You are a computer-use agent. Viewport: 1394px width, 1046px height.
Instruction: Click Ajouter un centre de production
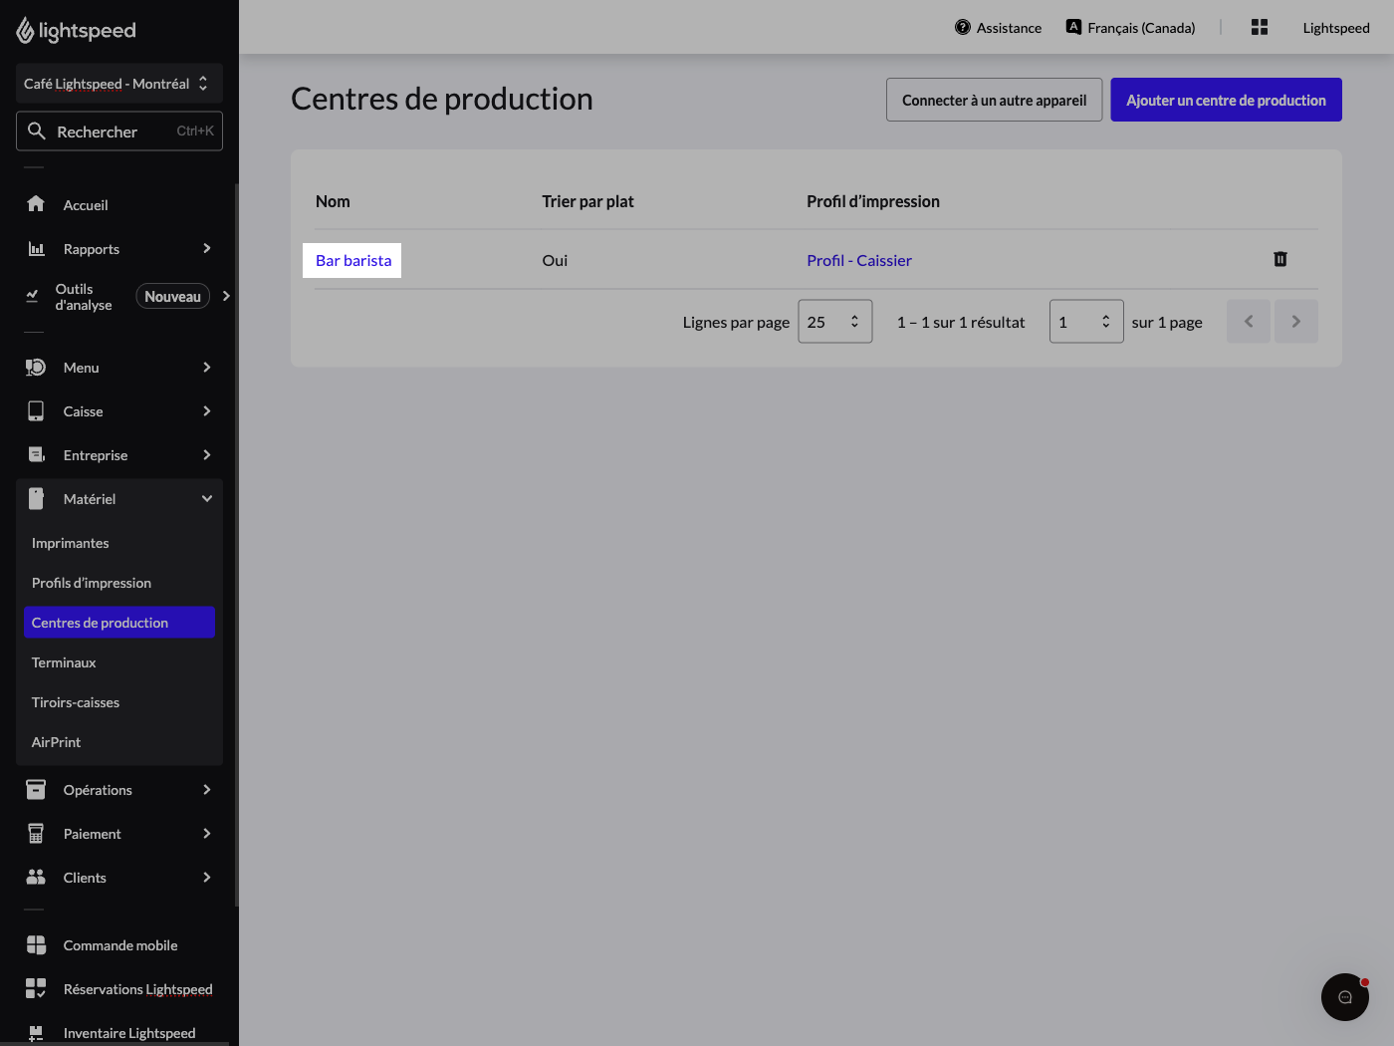[x=1226, y=100]
